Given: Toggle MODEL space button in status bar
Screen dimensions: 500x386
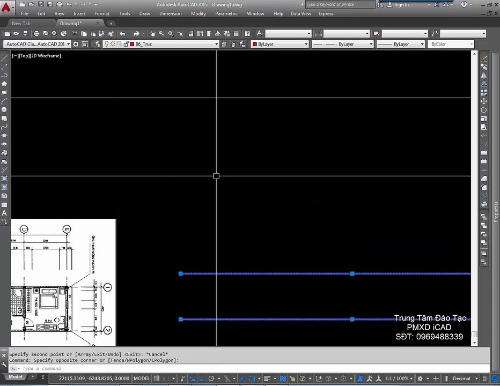Looking at the screenshot, I should (141, 378).
